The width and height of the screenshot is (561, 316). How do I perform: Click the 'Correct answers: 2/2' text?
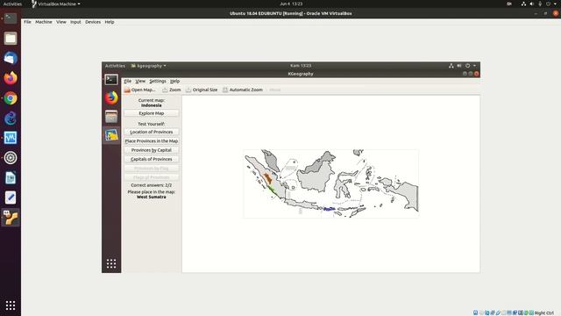coord(152,185)
